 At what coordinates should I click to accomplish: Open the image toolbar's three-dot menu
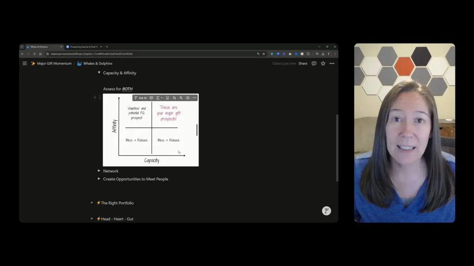pos(194,98)
